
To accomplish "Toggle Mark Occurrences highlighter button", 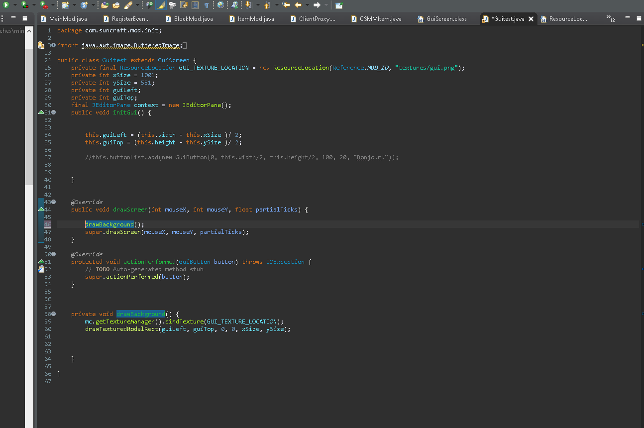I will (x=161, y=5).
